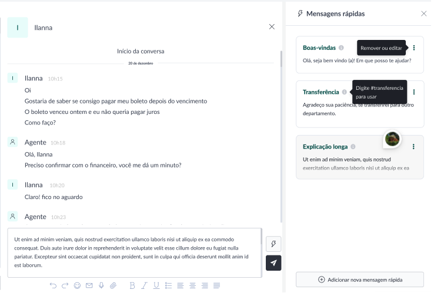Click inside the message text input area
Screen dimensions: 434x293
point(134,252)
